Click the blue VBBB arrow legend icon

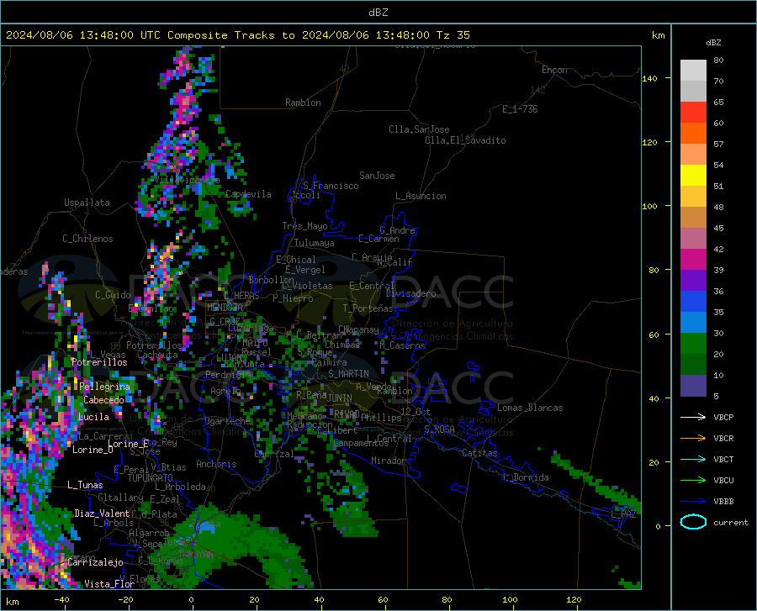coord(693,502)
